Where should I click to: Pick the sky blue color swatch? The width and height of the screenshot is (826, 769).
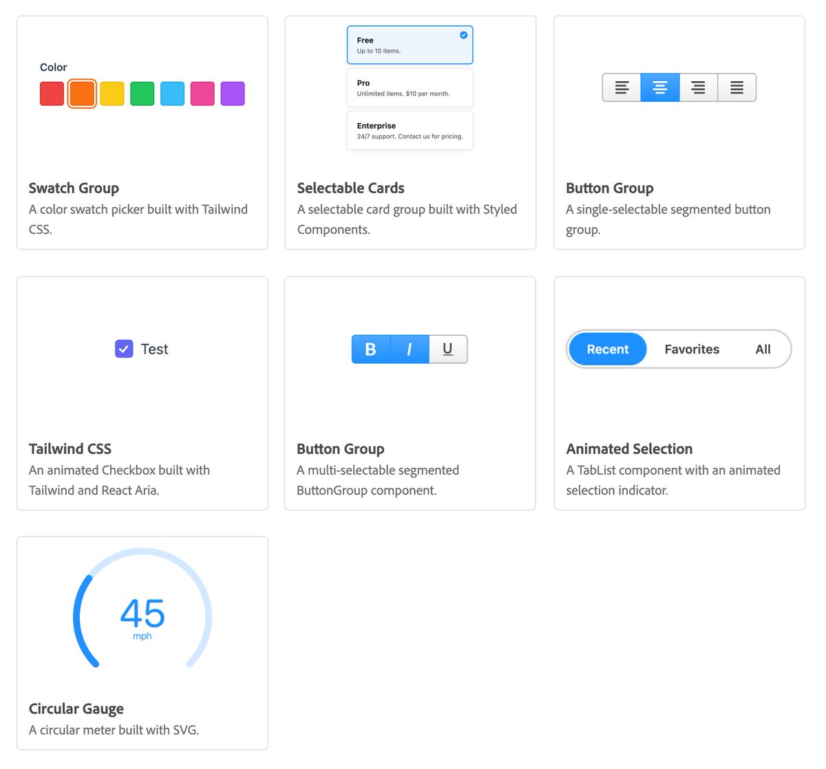[x=173, y=94]
